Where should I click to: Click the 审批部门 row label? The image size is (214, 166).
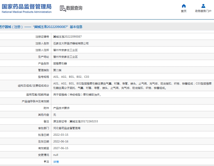point(43,128)
